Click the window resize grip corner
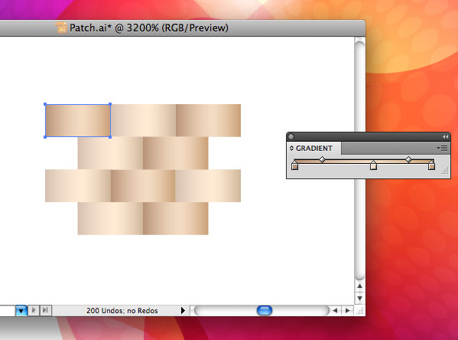The image size is (458, 340). click(360, 311)
